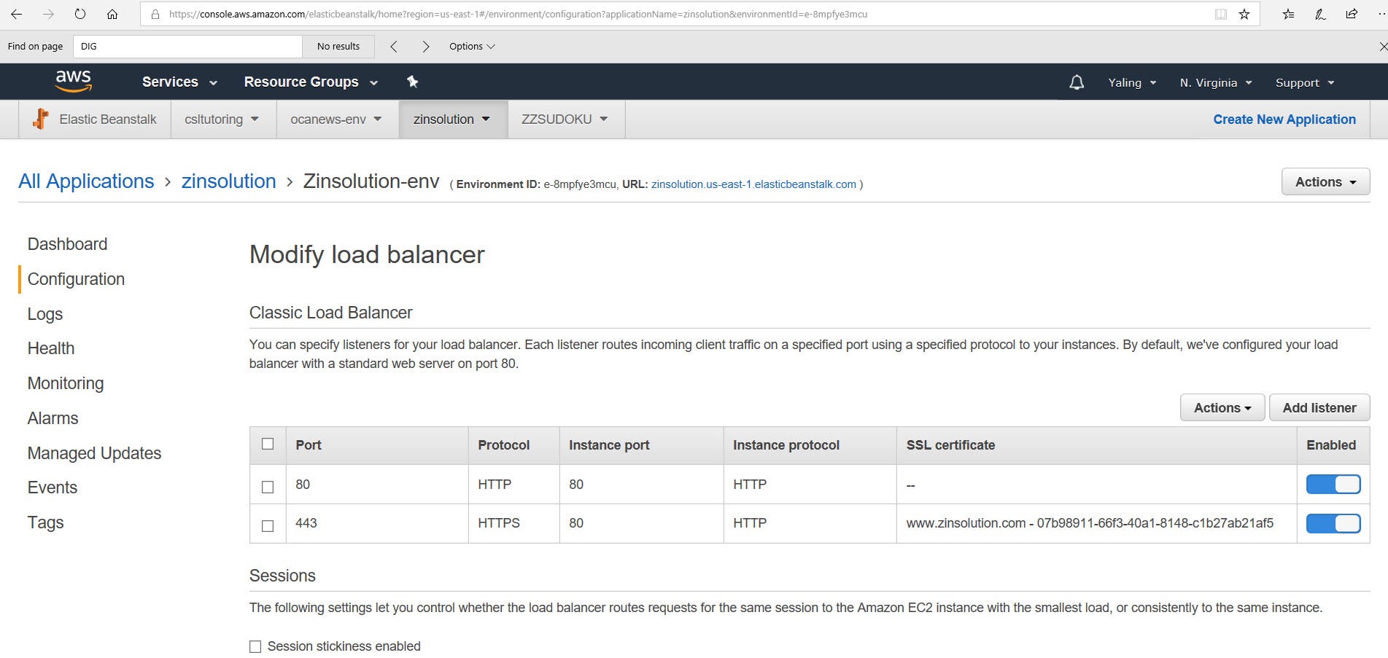
Task: Open the Support dropdown
Action: tap(1305, 82)
